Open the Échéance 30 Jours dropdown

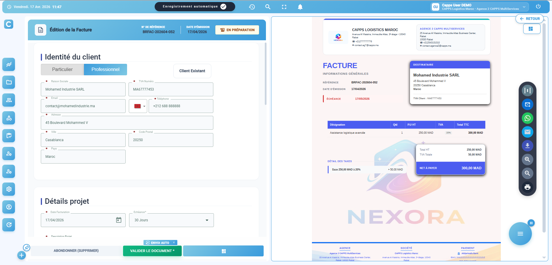click(x=171, y=220)
